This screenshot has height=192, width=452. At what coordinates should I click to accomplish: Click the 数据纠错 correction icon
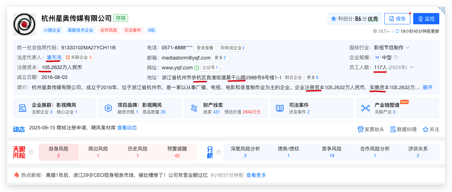[393, 129]
